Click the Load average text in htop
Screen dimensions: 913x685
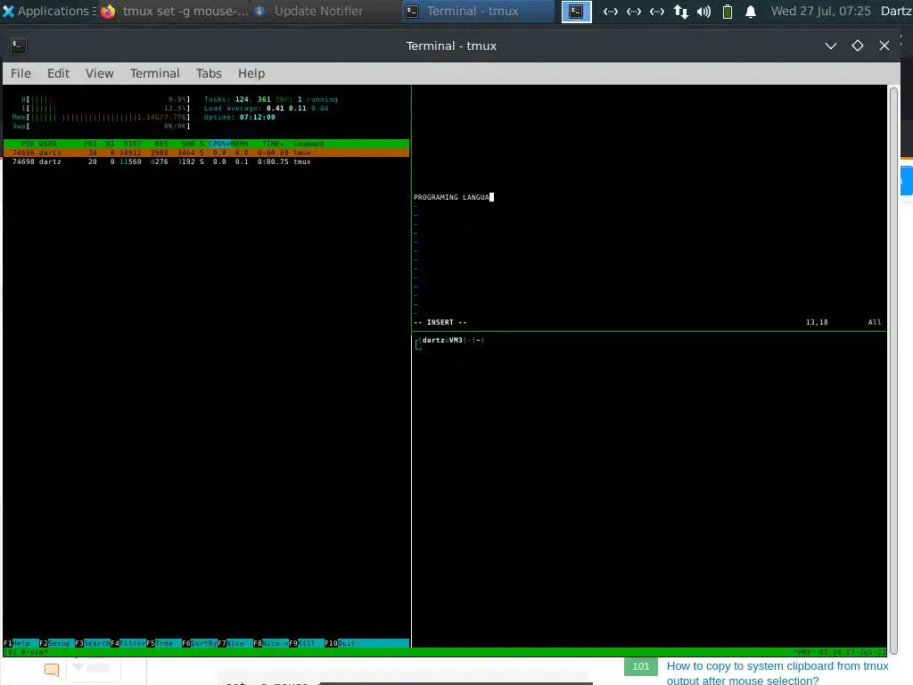click(266, 108)
